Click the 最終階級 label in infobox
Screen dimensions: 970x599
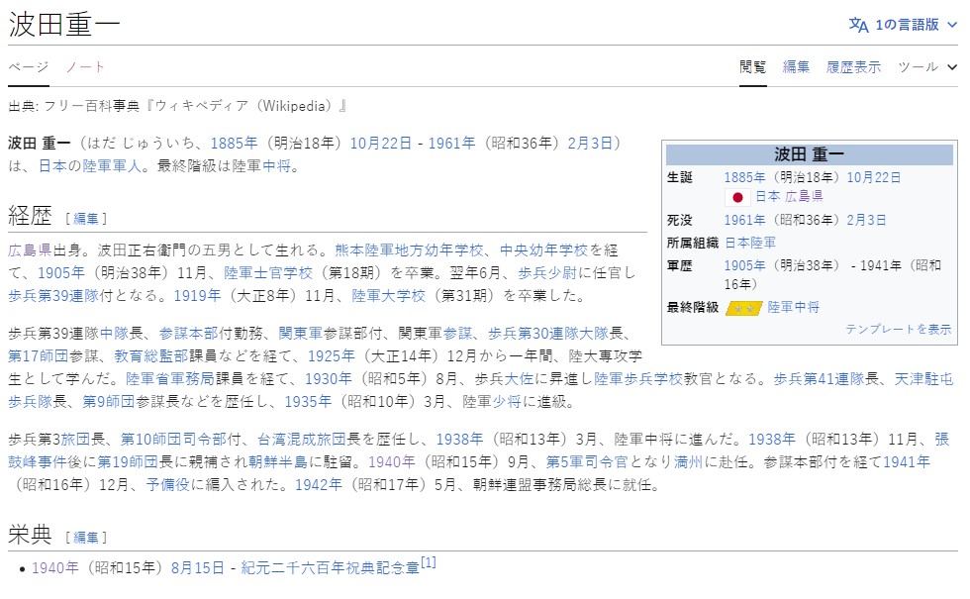click(x=692, y=308)
